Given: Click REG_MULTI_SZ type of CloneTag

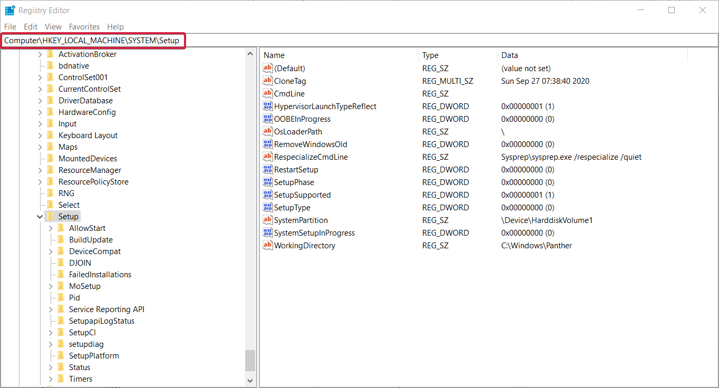Looking at the screenshot, I should [448, 81].
